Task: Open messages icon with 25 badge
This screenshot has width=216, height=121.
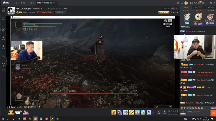Action: (200, 2)
